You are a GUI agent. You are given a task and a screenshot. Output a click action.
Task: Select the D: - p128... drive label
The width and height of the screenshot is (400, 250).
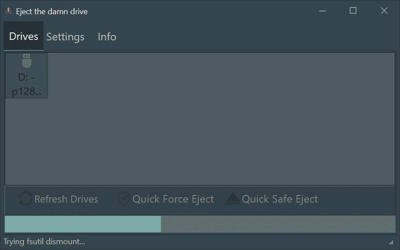point(27,84)
